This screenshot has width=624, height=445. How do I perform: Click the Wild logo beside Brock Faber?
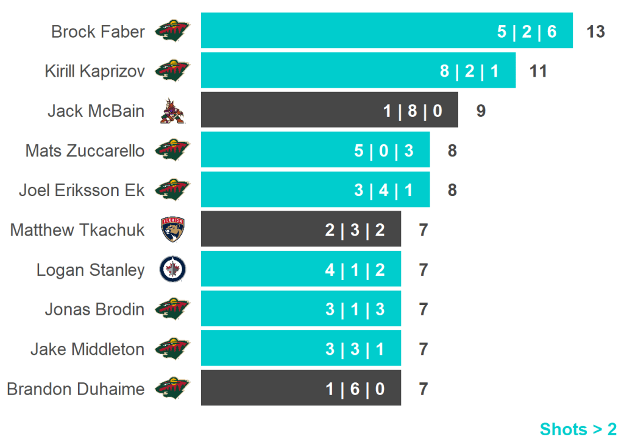(x=172, y=30)
